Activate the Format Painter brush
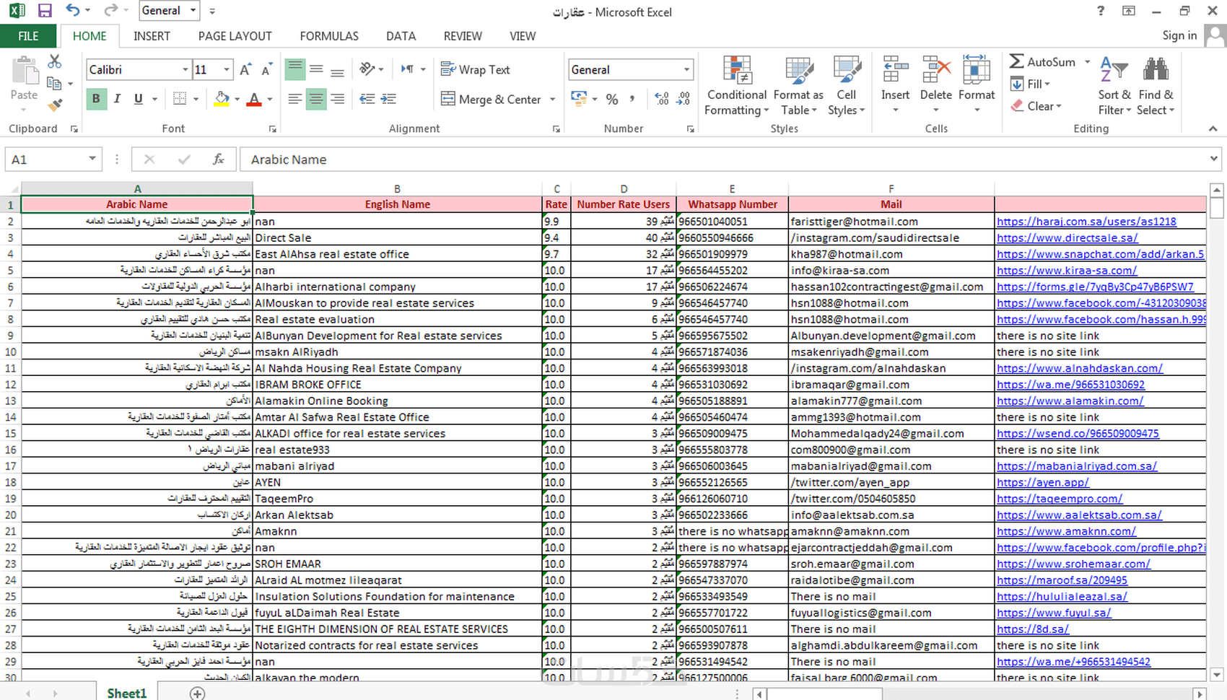 55,105
